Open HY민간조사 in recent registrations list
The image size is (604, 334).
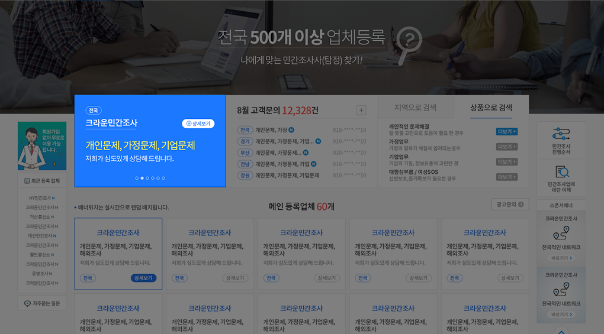[x=40, y=198]
